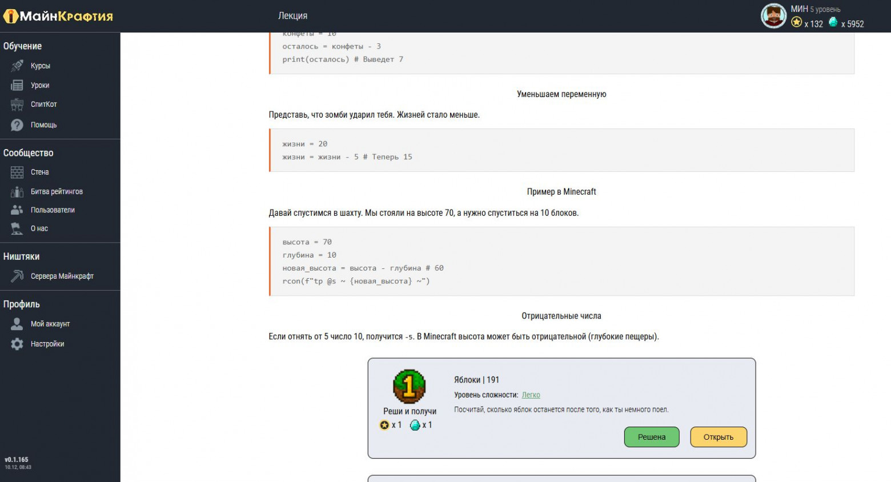Open the Курсы section via its icon
Viewport: 891px width, 482px height.
pyautogui.click(x=16, y=65)
